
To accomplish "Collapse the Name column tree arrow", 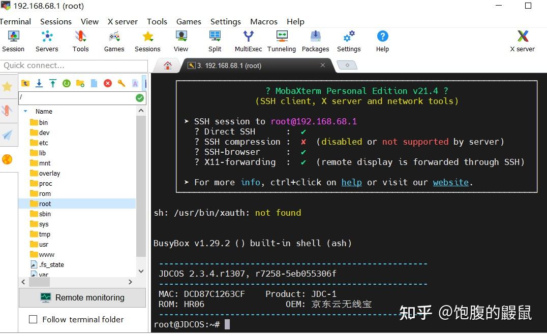I will [x=25, y=112].
